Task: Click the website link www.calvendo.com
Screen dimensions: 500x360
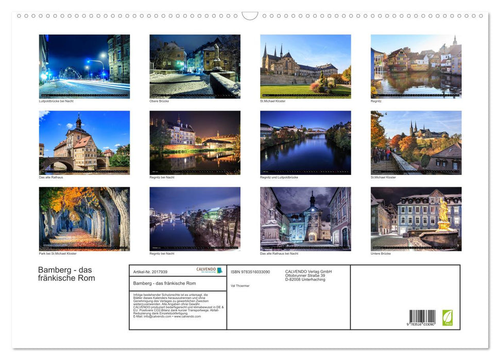Action: (188, 317)
